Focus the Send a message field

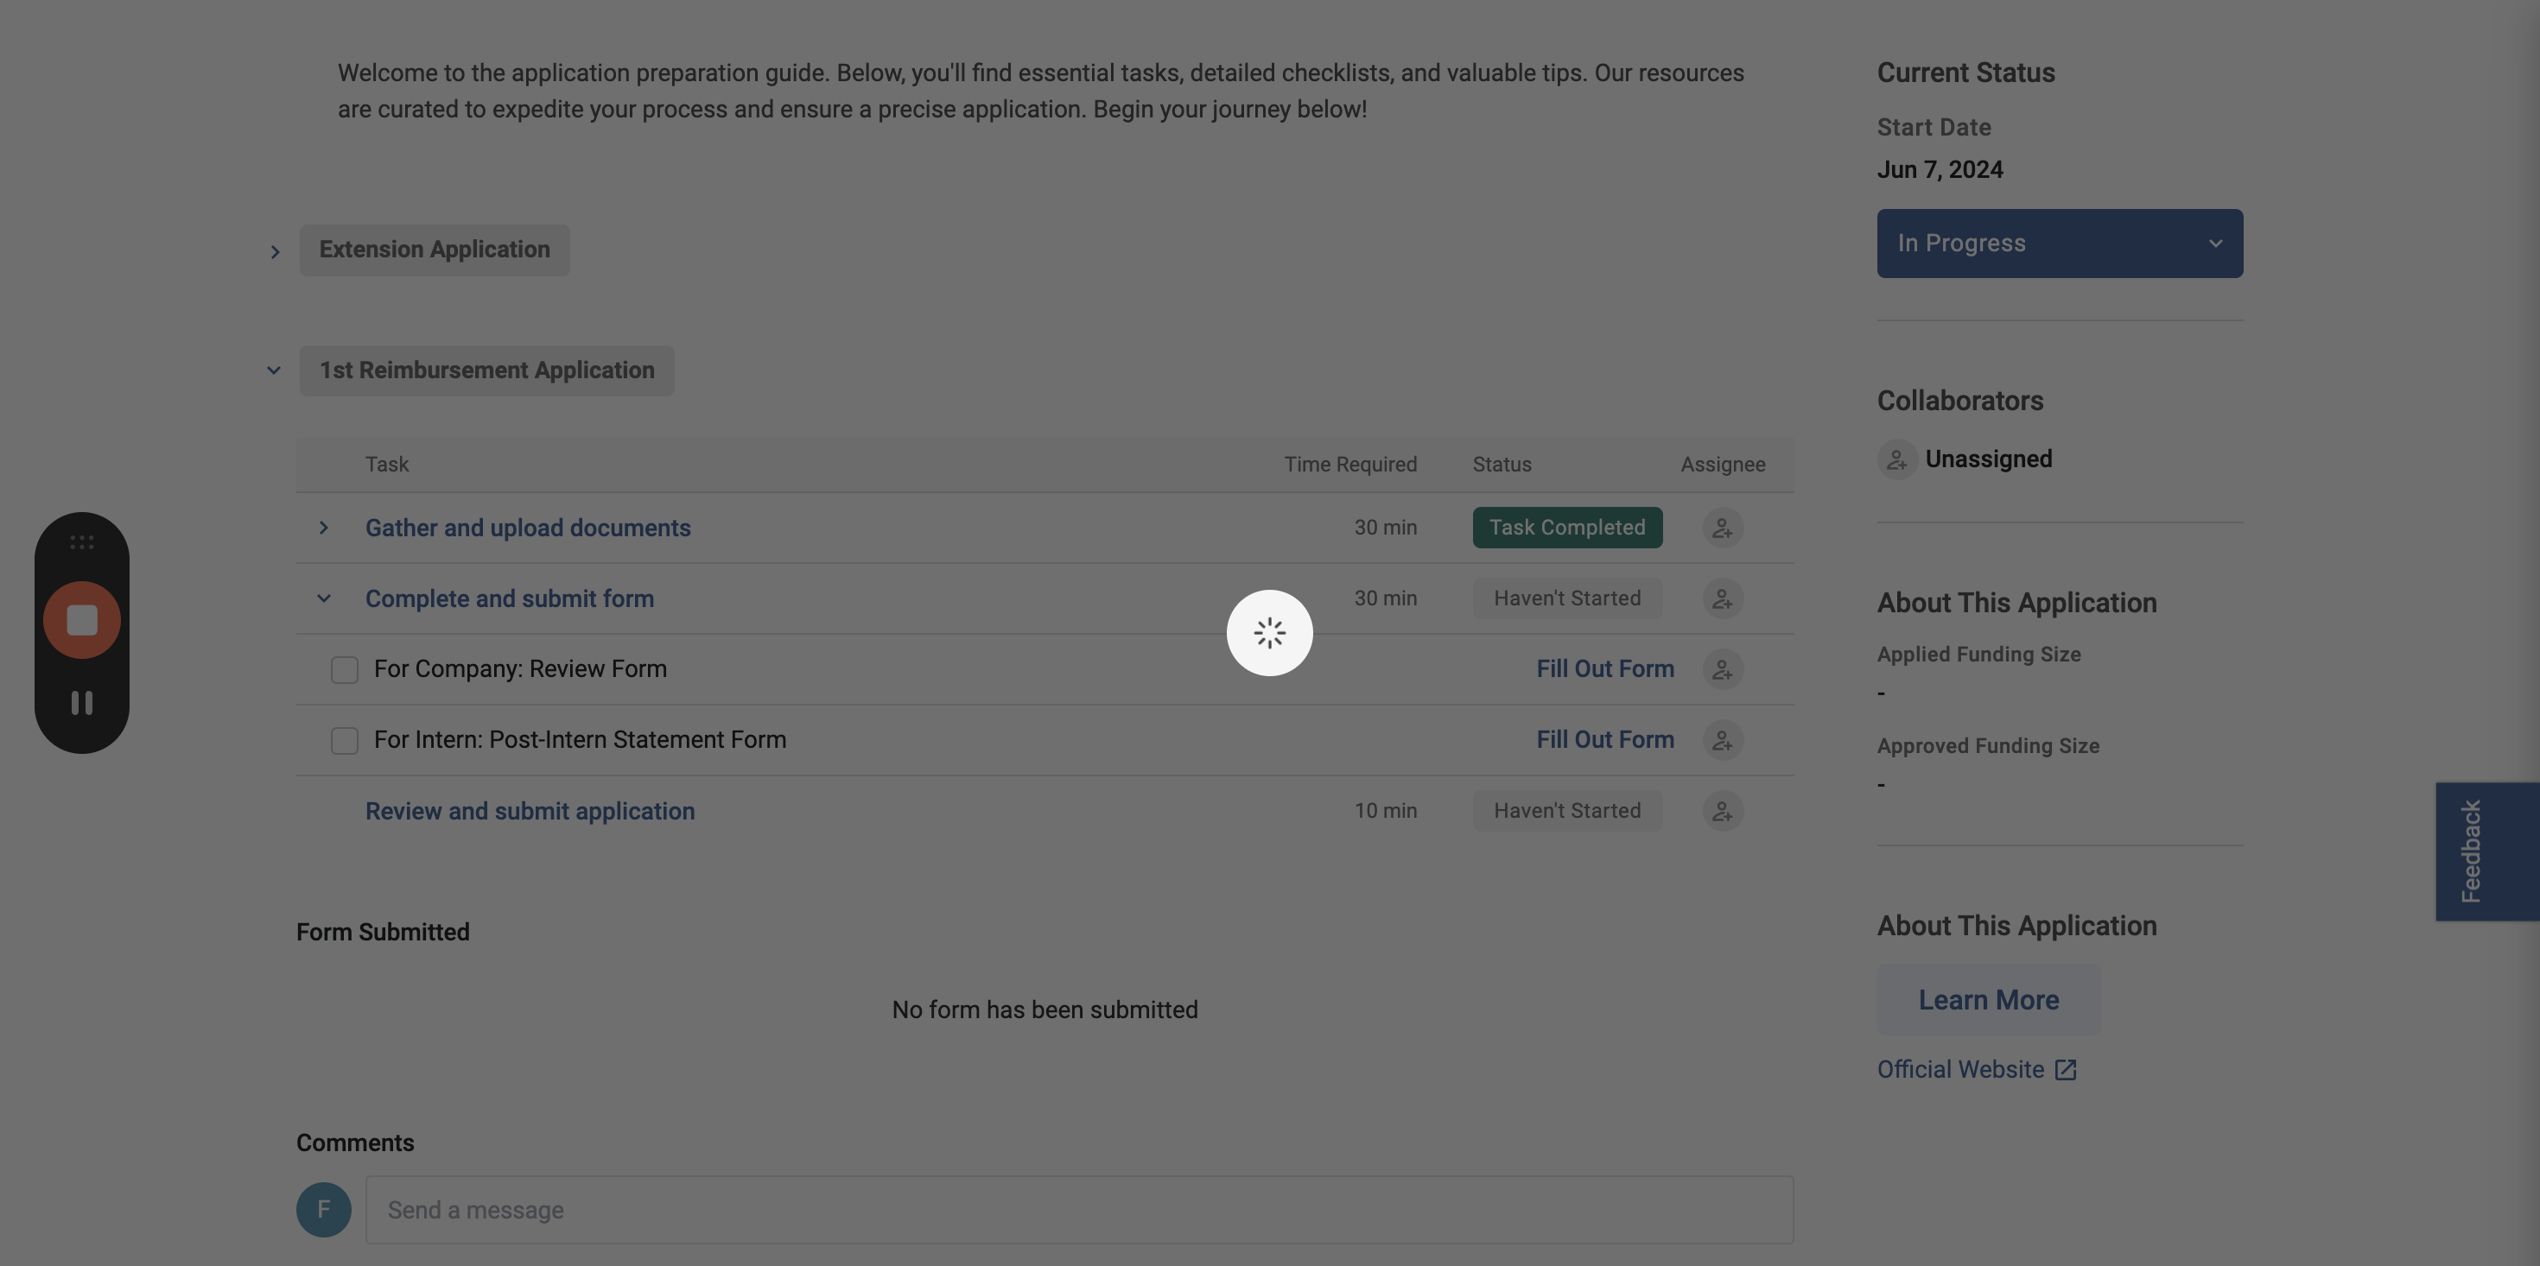tap(1079, 1210)
